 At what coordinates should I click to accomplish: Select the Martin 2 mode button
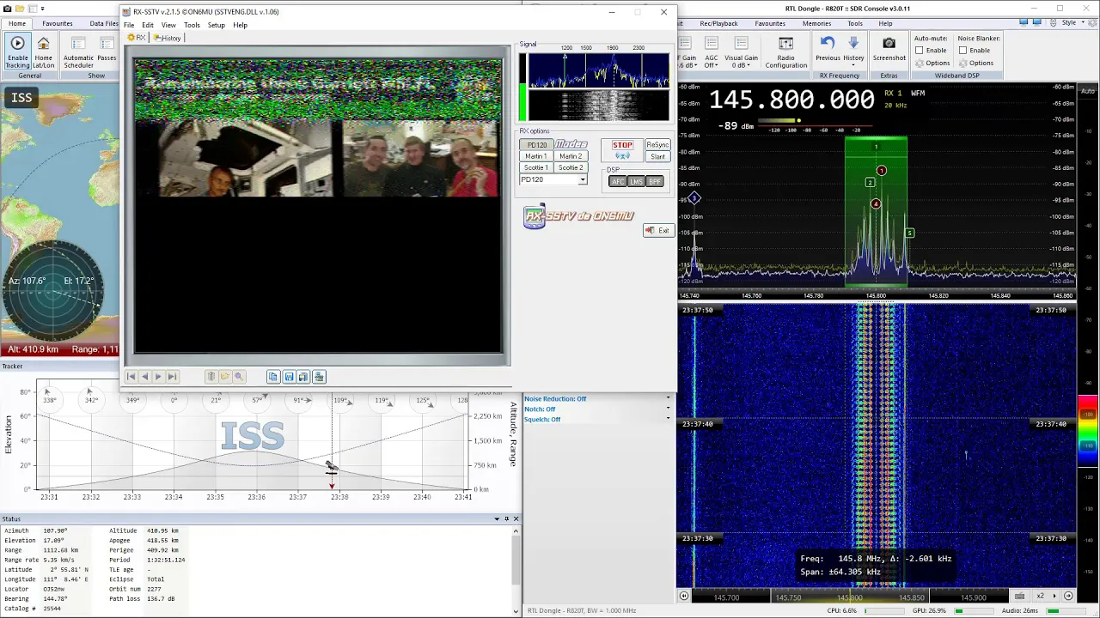click(570, 156)
